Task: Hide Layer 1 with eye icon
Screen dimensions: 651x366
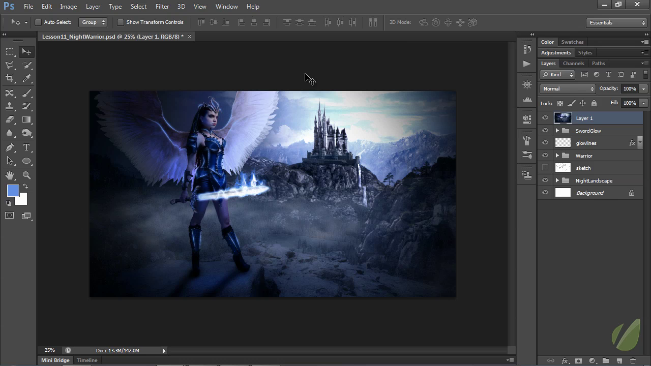Action: 545,118
